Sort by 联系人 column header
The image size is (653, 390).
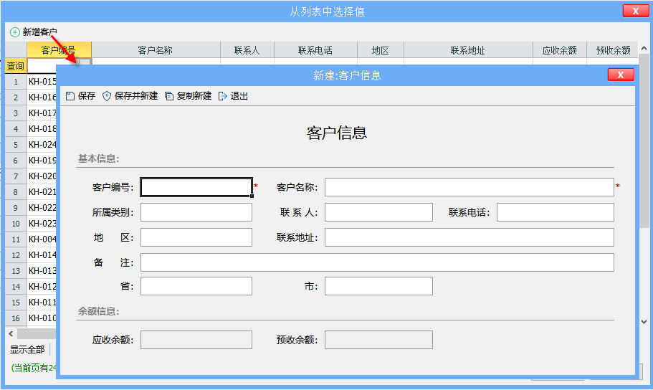pos(247,50)
